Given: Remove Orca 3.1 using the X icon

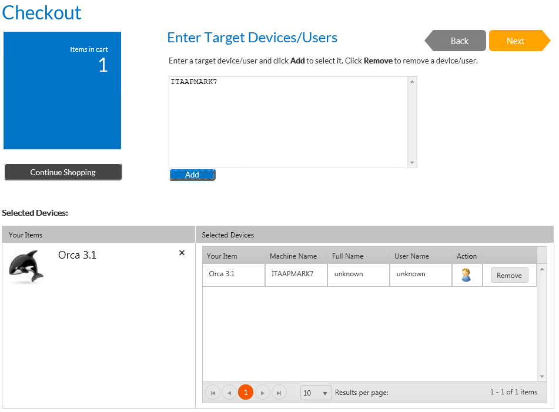Looking at the screenshot, I should point(182,253).
